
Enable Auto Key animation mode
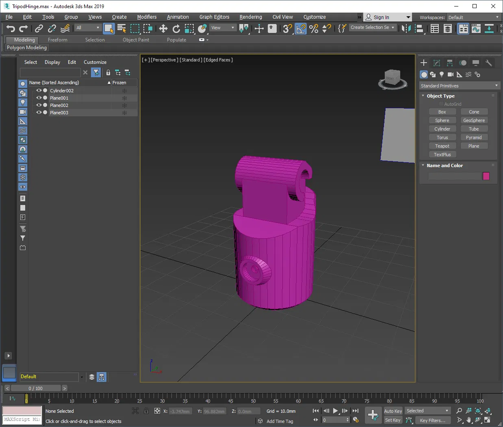[393, 411]
